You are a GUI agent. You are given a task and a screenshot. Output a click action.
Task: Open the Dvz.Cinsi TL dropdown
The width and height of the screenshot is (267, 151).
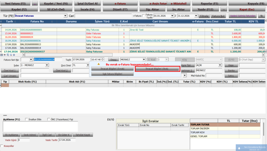pyautogui.click(x=88, y=65)
